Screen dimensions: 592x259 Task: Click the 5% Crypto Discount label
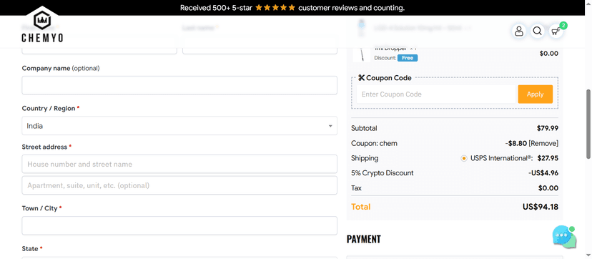382,173
